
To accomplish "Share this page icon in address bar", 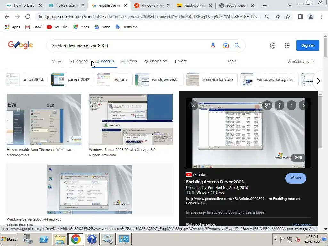I will point(277,17).
